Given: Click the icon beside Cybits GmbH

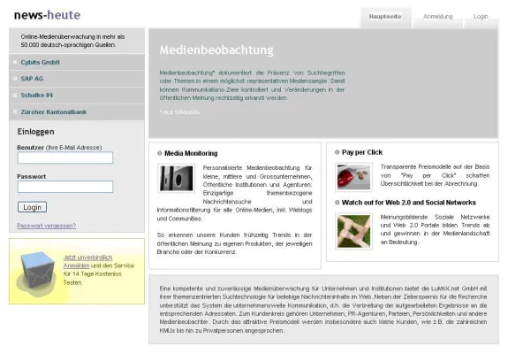Looking at the screenshot, I should point(15,62).
